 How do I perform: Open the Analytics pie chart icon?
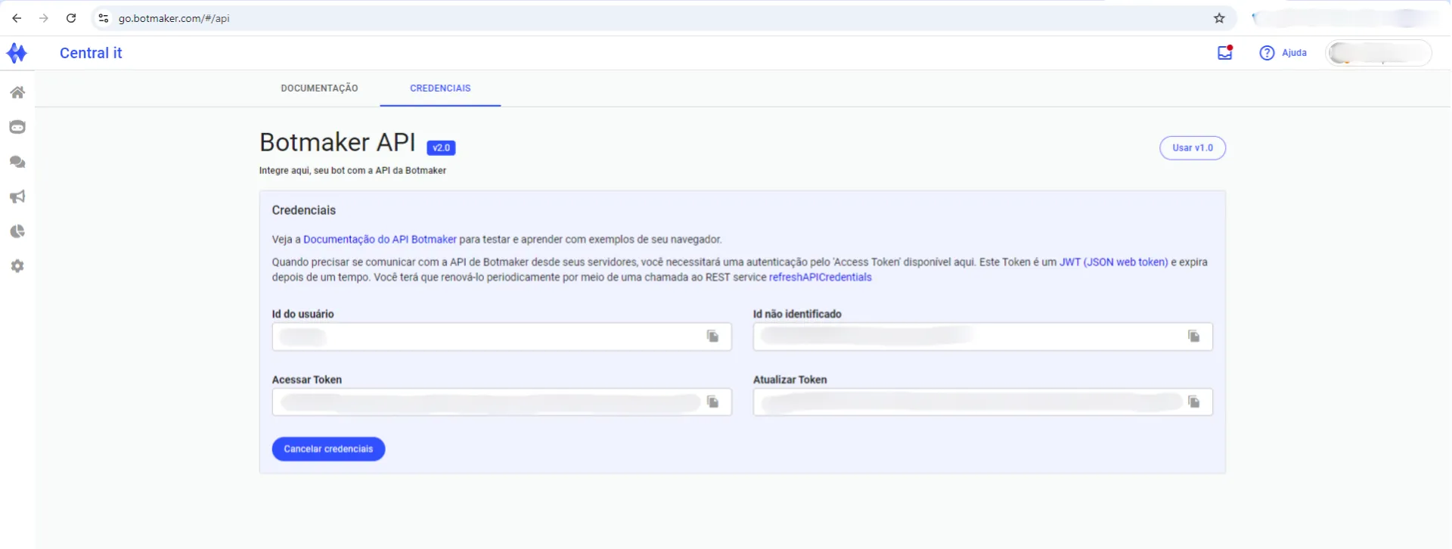tap(17, 231)
